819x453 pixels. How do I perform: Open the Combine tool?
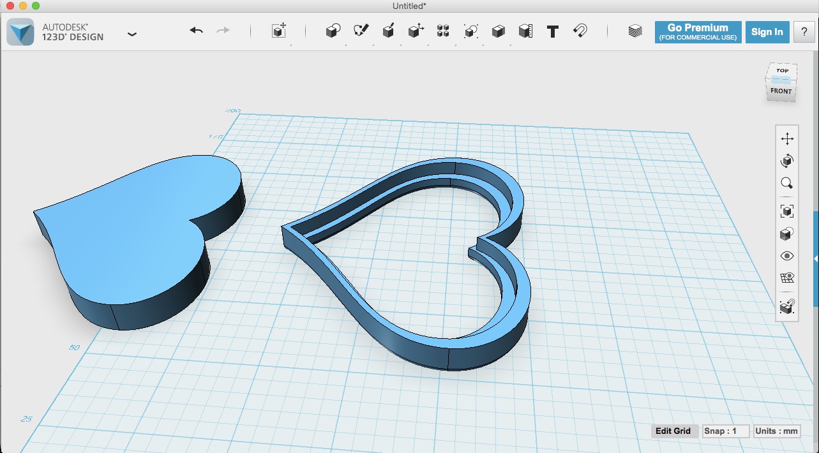point(499,31)
